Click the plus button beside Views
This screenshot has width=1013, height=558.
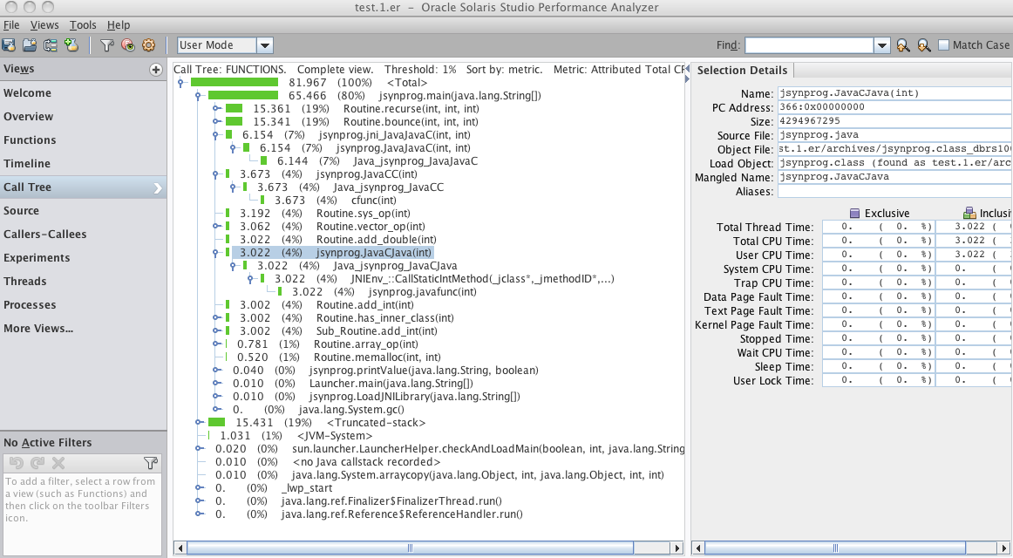pos(156,69)
